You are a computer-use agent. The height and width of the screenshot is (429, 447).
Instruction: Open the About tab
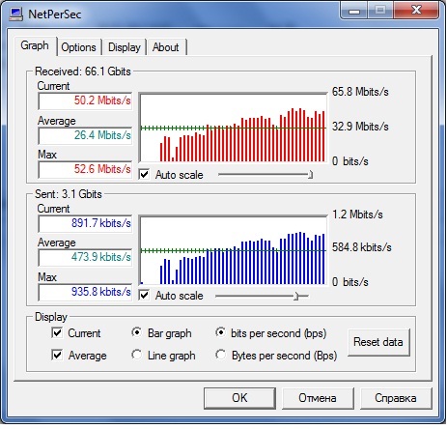[x=166, y=47]
